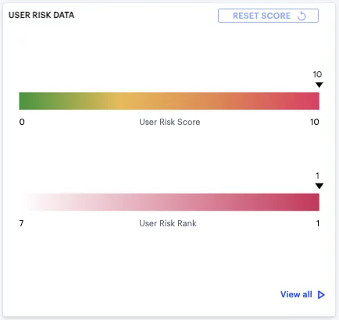Click the 1 label under the rank bar
Image resolution: width=339 pixels, height=320 pixels.
pos(318,223)
